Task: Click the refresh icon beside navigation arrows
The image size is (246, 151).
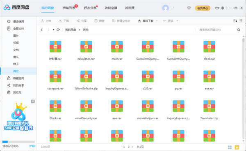Action: tap(58, 30)
